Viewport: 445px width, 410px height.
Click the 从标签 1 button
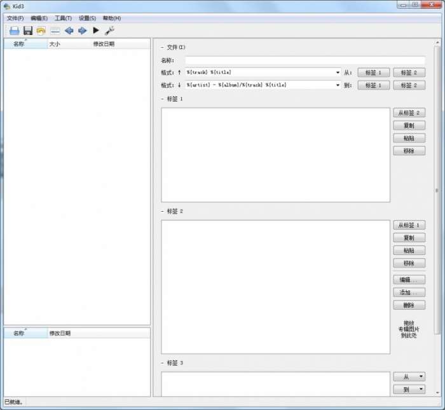tap(409, 225)
